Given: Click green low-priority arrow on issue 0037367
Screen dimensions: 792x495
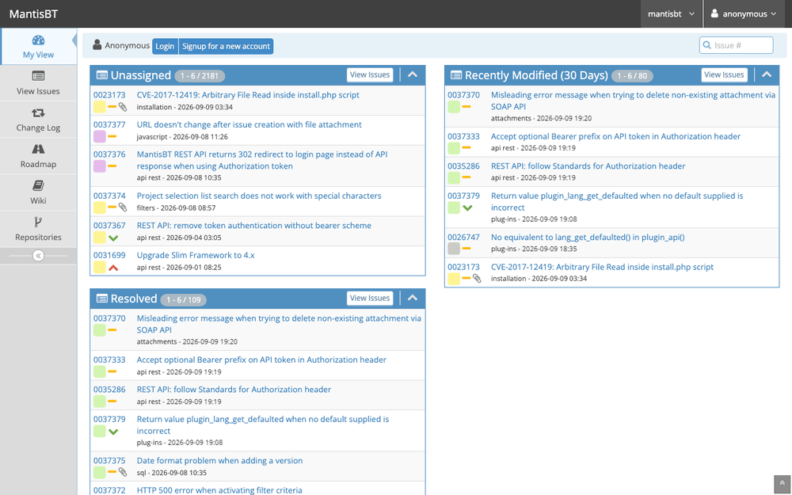Looking at the screenshot, I should pyautogui.click(x=113, y=238).
